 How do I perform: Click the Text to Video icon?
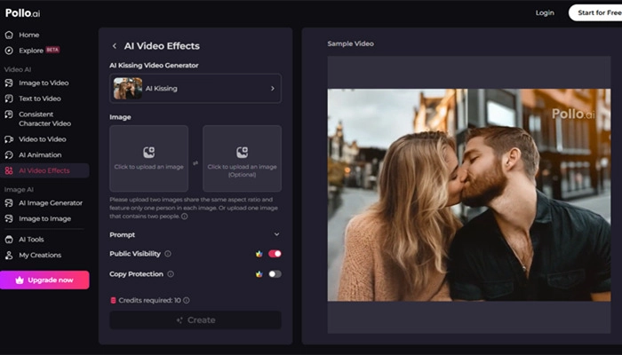coord(9,99)
